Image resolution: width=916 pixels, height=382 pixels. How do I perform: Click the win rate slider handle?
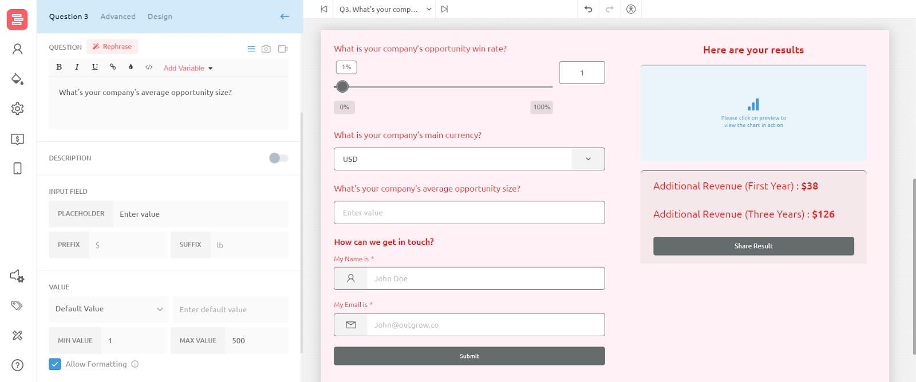click(342, 86)
